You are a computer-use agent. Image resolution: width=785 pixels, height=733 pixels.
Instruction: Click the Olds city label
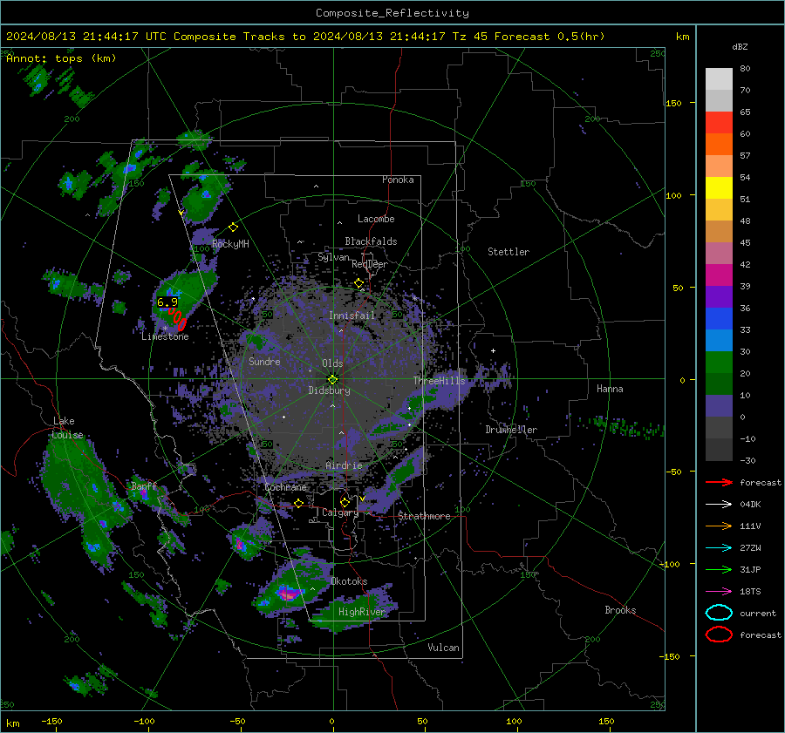(x=332, y=363)
